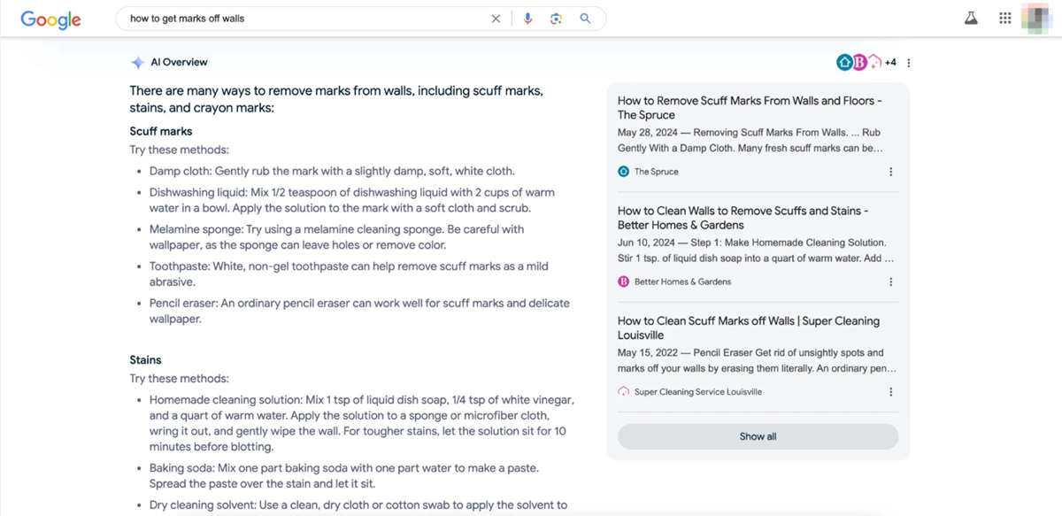Open 'How to Clean Walls to Remove Scuffs' link
1062x516 pixels.
point(743,218)
